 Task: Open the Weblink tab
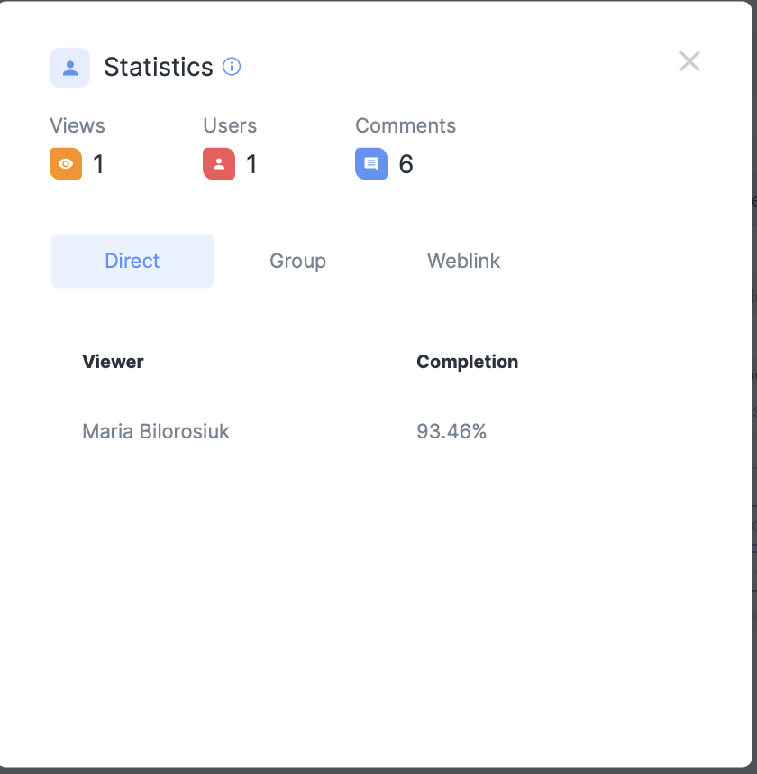[x=463, y=261]
